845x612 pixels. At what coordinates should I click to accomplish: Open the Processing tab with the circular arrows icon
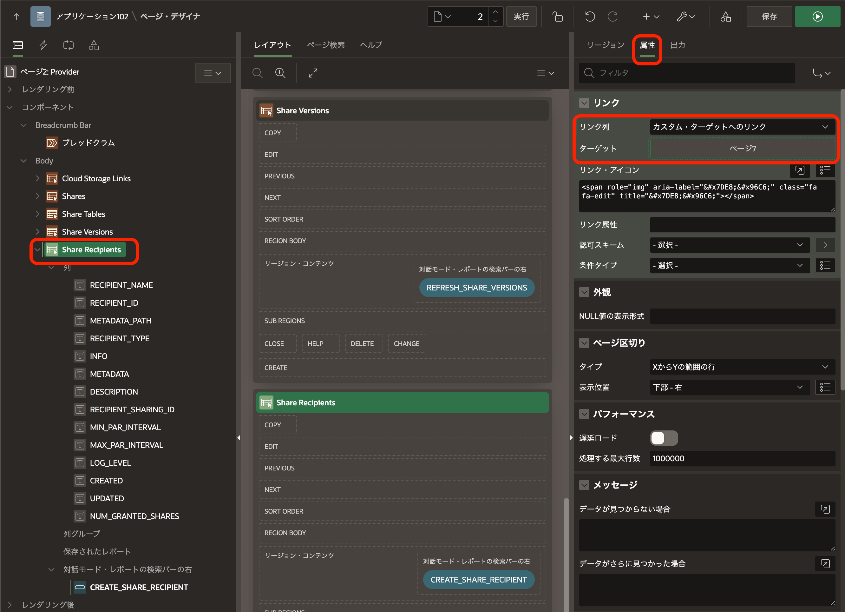pyautogui.click(x=69, y=45)
